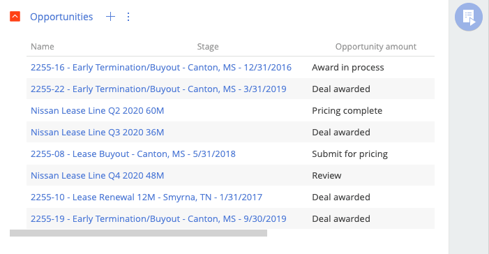Select the Award in process stage cell

(x=347, y=68)
